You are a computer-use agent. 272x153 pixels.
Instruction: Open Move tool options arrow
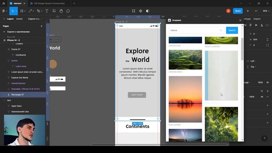pyautogui.click(x=16, y=11)
